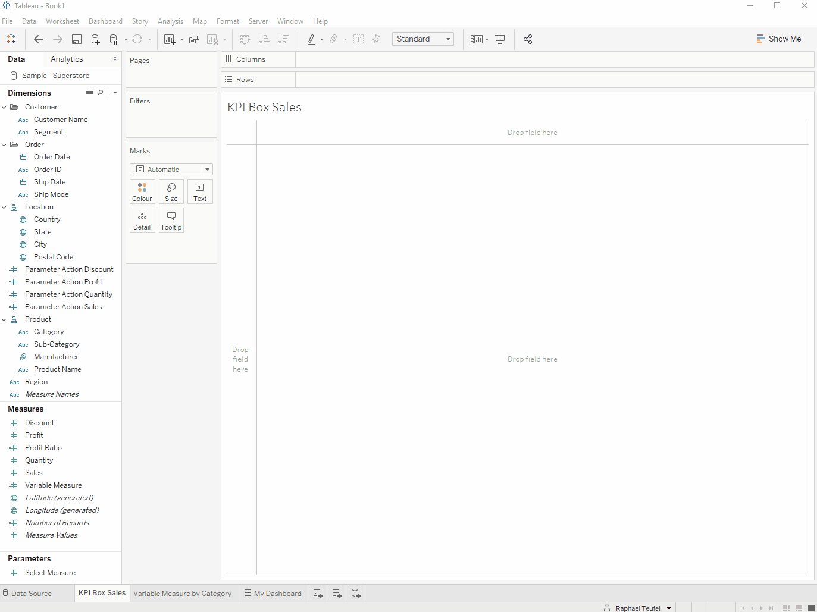Show sheet sorter grid view icon
Viewport: 817px width, 612px height.
[786, 608]
